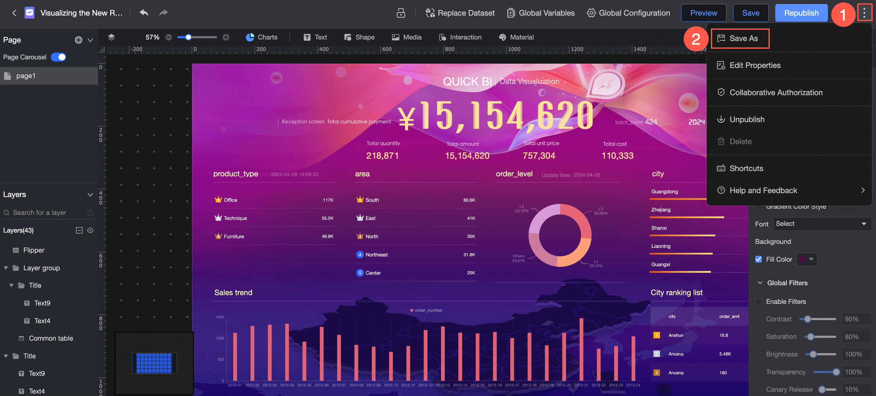Toggle the Page Carousel switch
This screenshot has height=396, width=876.
tap(59, 57)
